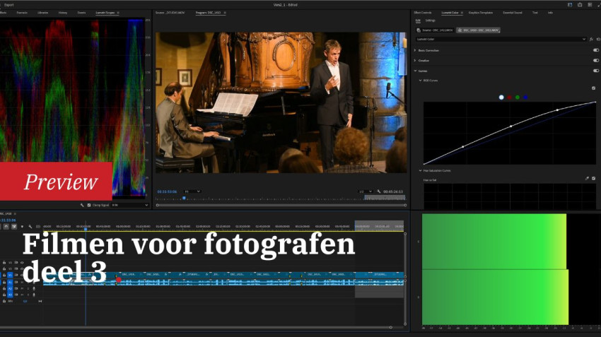Click the timeline horizontal zoom scroll bar
The width and height of the screenshot is (601, 337).
tap(197, 327)
